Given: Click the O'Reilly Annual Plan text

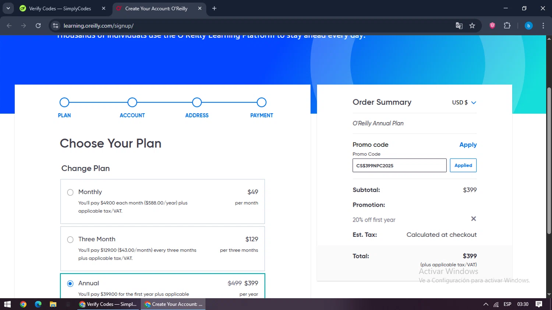Looking at the screenshot, I should tap(378, 123).
